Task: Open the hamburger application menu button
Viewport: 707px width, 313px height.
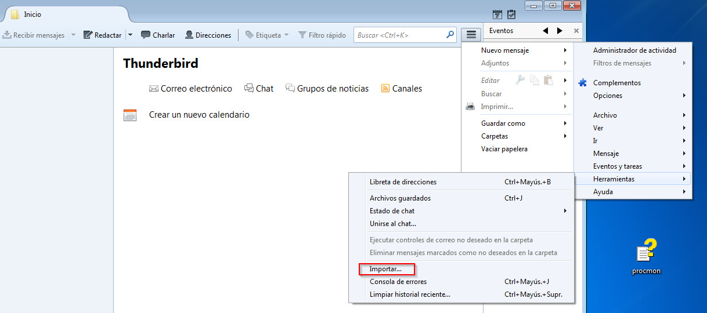Action: (471, 35)
